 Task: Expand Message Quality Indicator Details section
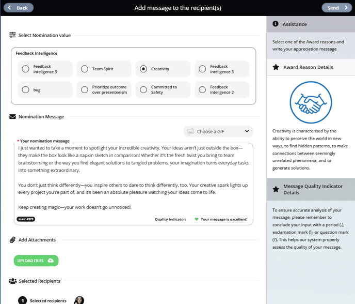click(311, 189)
